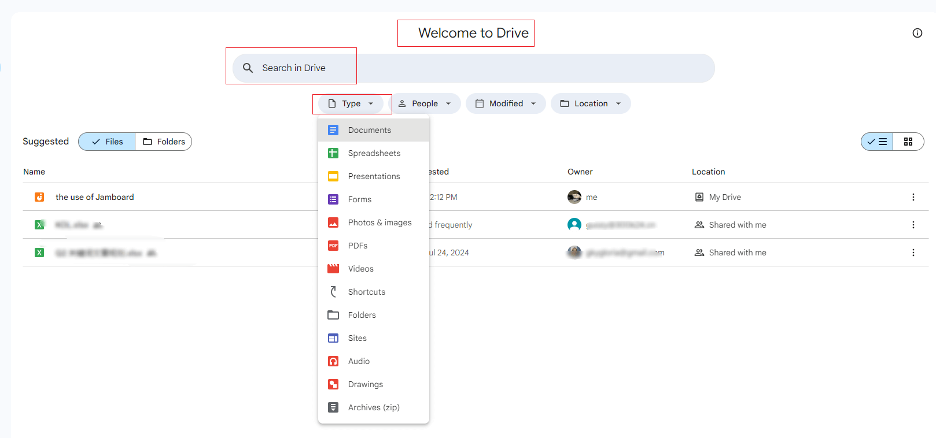936x438 pixels.
Task: Click Shared with me in second row
Action: (x=730, y=225)
